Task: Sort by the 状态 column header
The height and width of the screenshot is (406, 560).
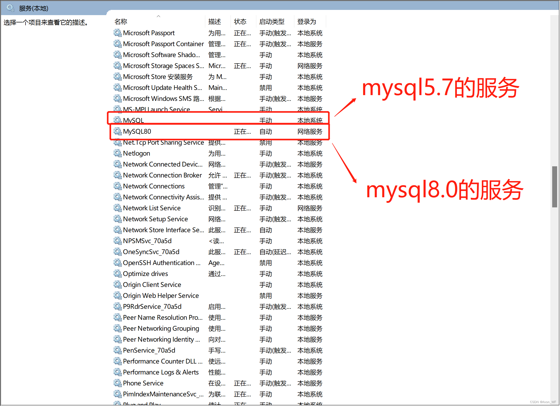Action: 240,22
